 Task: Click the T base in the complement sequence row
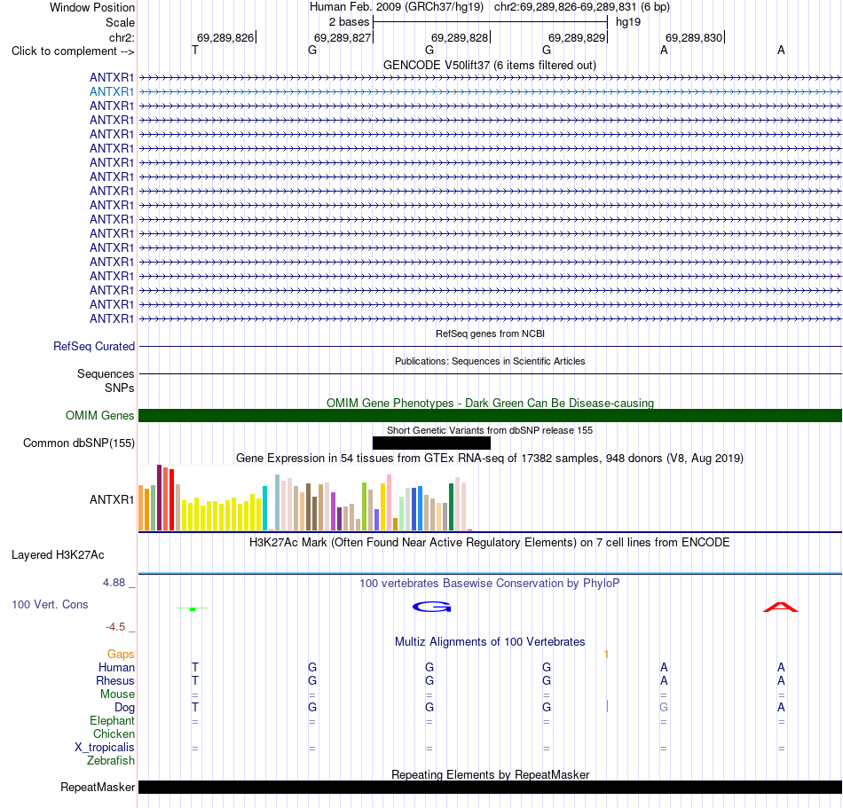(194, 51)
